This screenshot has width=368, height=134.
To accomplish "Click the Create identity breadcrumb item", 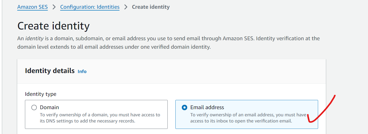I will point(151,7).
